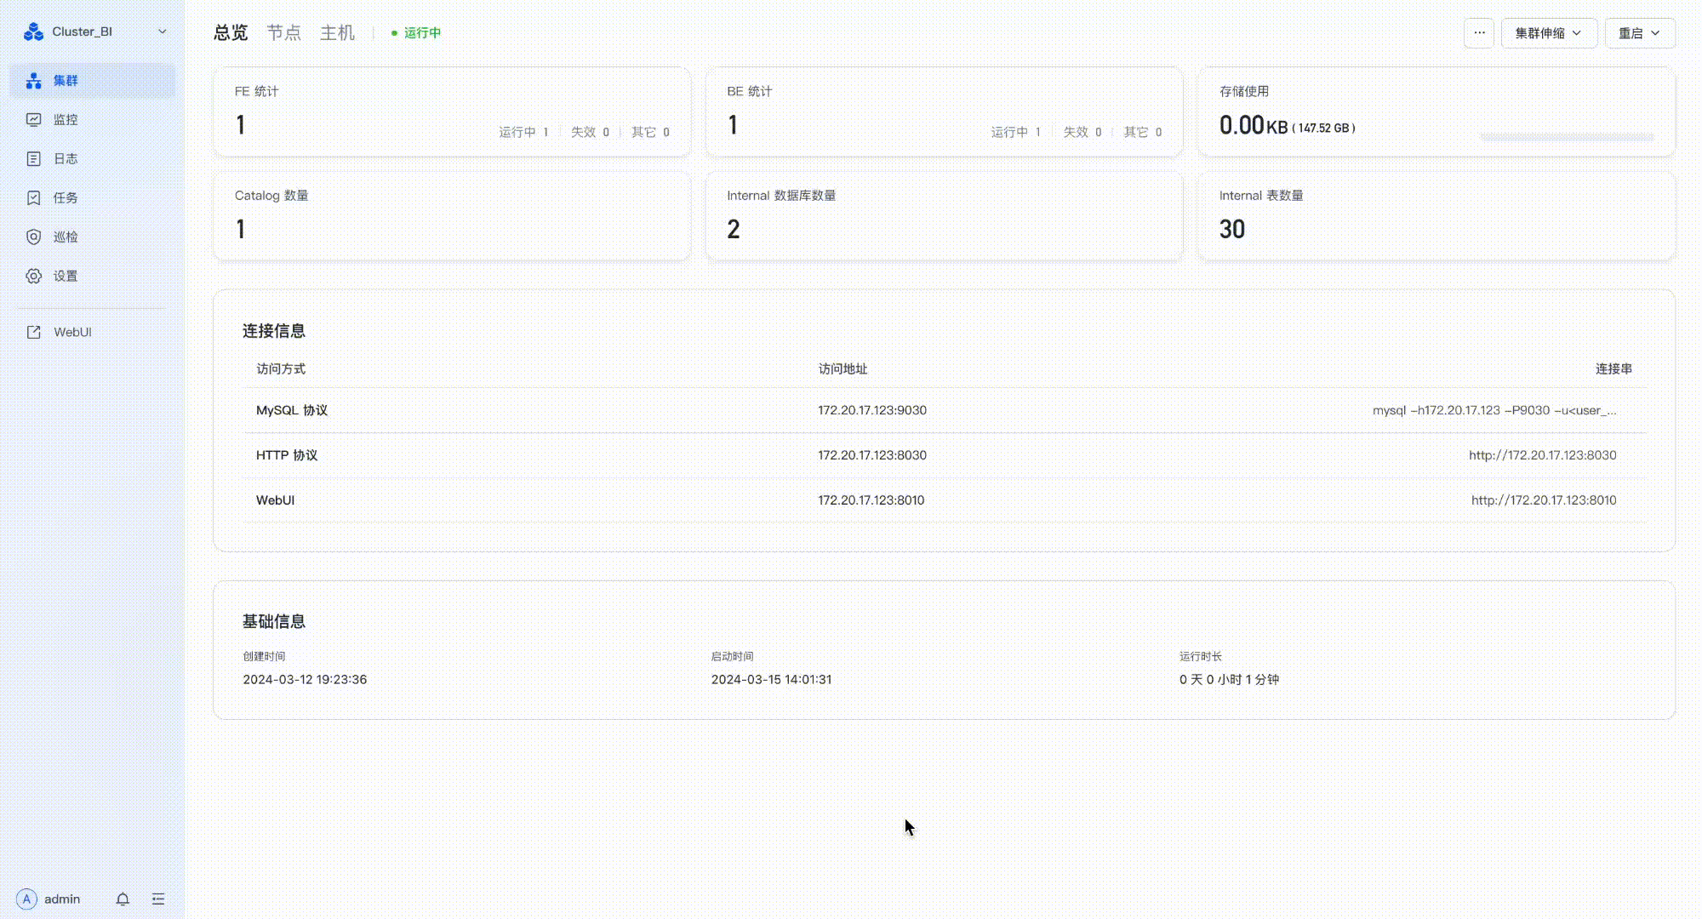Open the 监控 (Monitor) panel
This screenshot has width=1702, height=919.
(65, 119)
